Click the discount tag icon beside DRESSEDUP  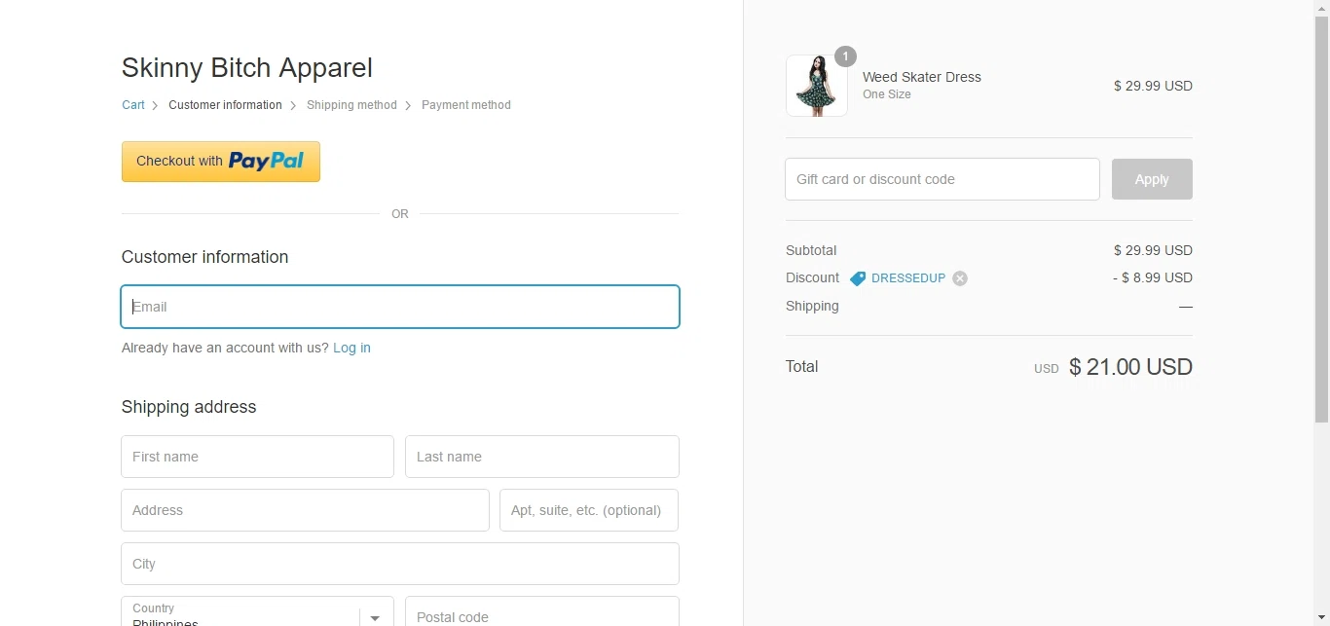[857, 278]
